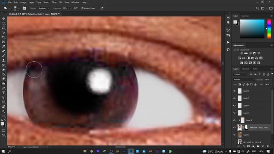This screenshot has width=274, height=154.
Task: Select the Eraser tool
Action: (x=3, y=70)
